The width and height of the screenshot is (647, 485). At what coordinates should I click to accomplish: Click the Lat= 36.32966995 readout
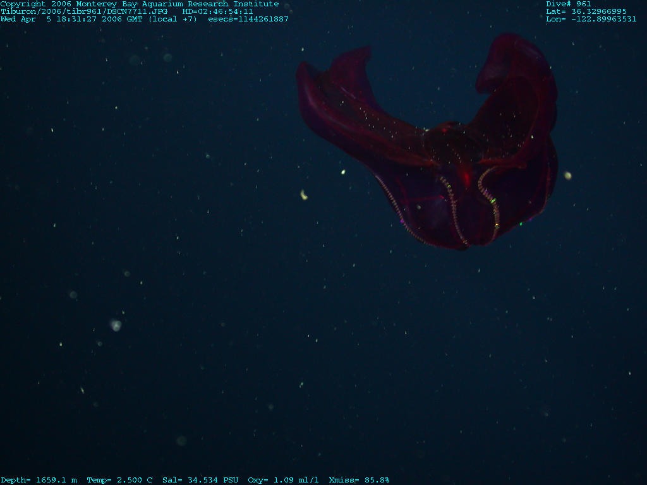click(x=586, y=11)
